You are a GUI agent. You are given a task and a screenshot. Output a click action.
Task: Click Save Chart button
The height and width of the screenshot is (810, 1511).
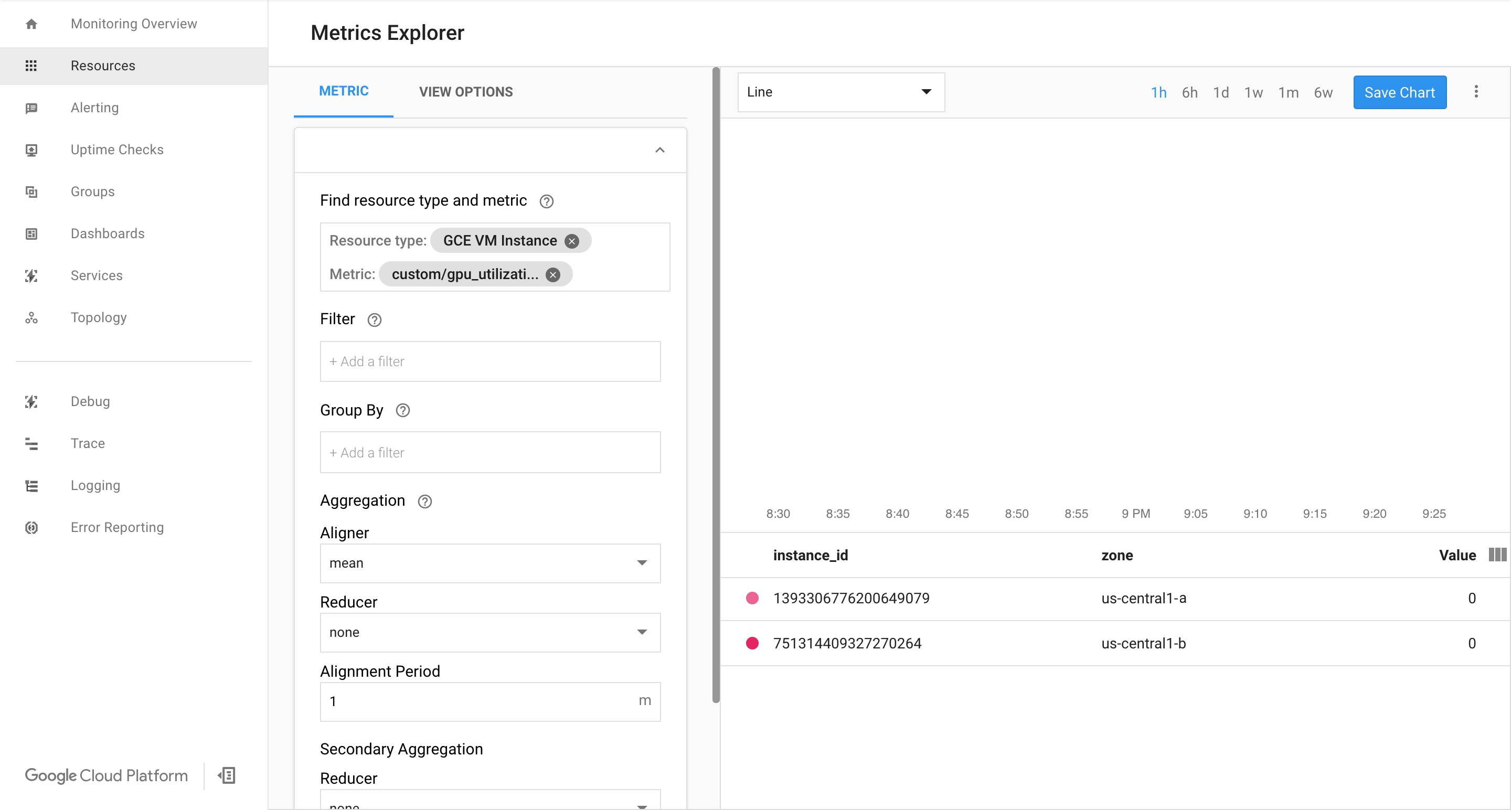pos(1399,92)
